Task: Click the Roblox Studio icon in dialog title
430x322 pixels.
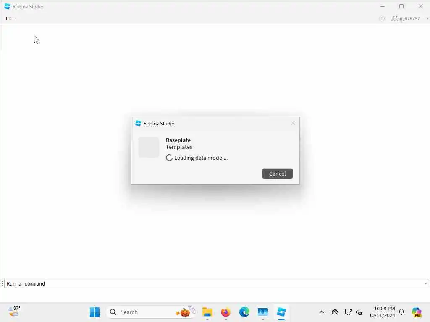Action: tap(138, 124)
